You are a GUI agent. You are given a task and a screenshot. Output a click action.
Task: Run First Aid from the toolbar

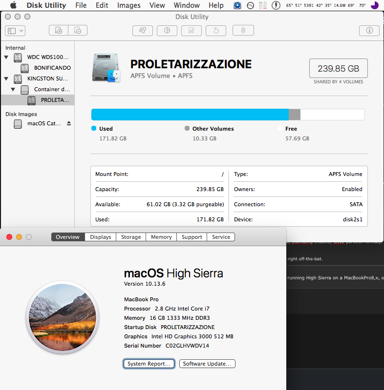pyautogui.click(x=143, y=30)
